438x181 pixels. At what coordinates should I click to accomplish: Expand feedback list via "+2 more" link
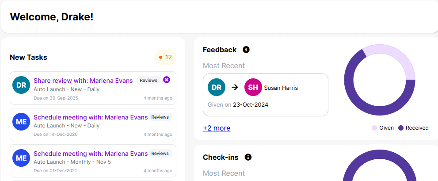pos(217,128)
